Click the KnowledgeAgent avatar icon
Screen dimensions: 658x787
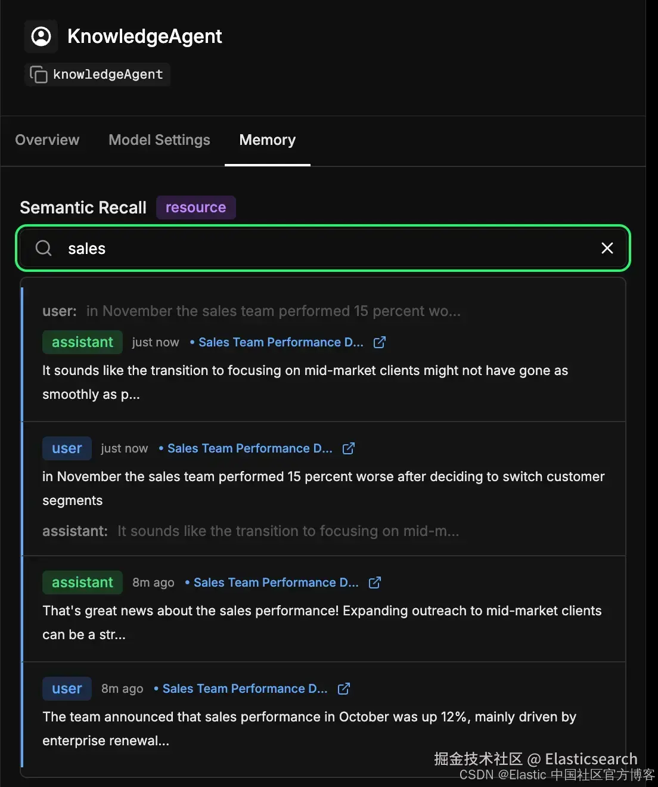point(41,36)
